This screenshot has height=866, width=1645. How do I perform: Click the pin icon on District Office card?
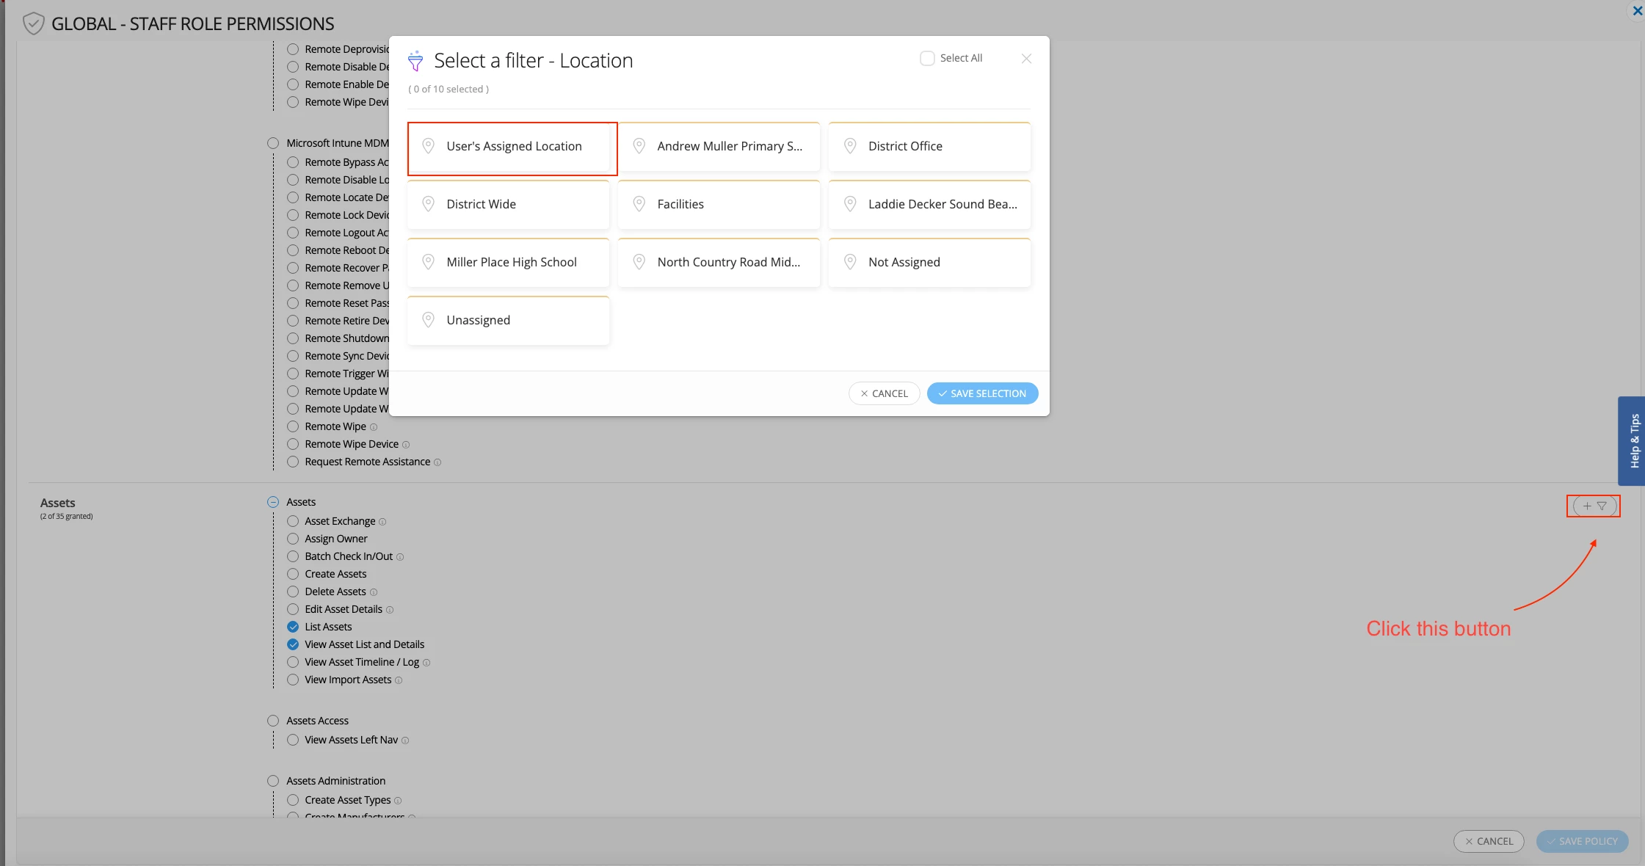pos(850,146)
